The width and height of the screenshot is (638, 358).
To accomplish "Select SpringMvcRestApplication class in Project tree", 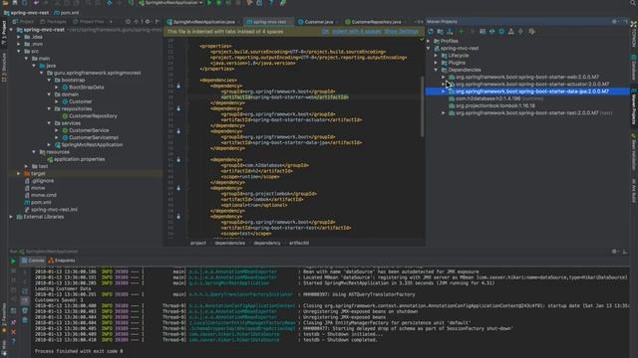I will click(92, 145).
